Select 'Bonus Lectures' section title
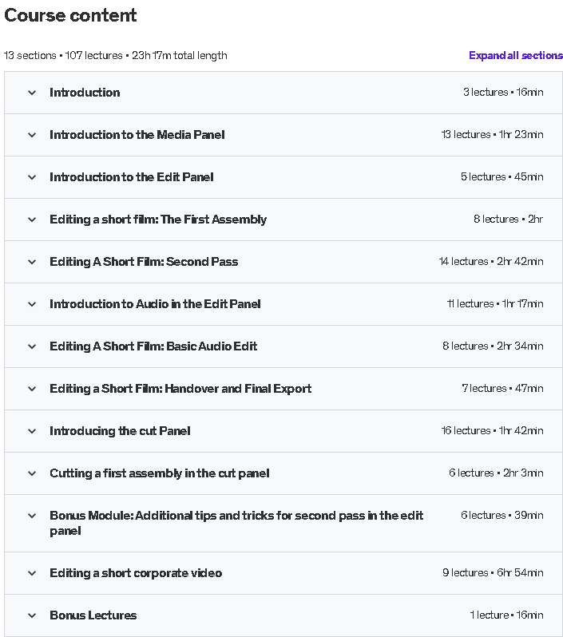This screenshot has height=637, width=563. click(93, 615)
